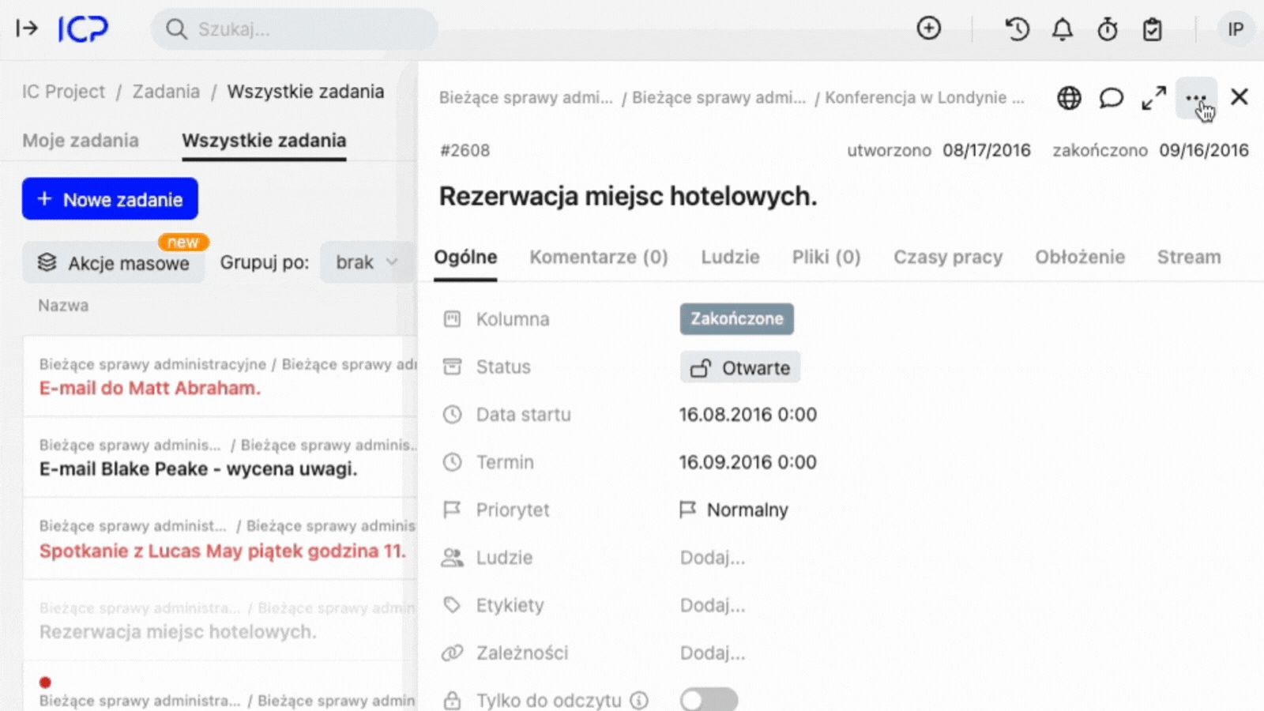
Task: Open the chat bubble icon on the task panel
Action: tap(1111, 98)
